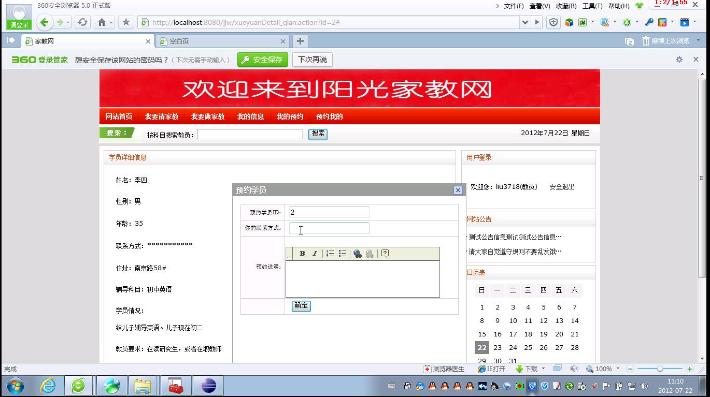710x397 pixels.
Task: Click the shield security icon beside address bar
Action: [553, 22]
